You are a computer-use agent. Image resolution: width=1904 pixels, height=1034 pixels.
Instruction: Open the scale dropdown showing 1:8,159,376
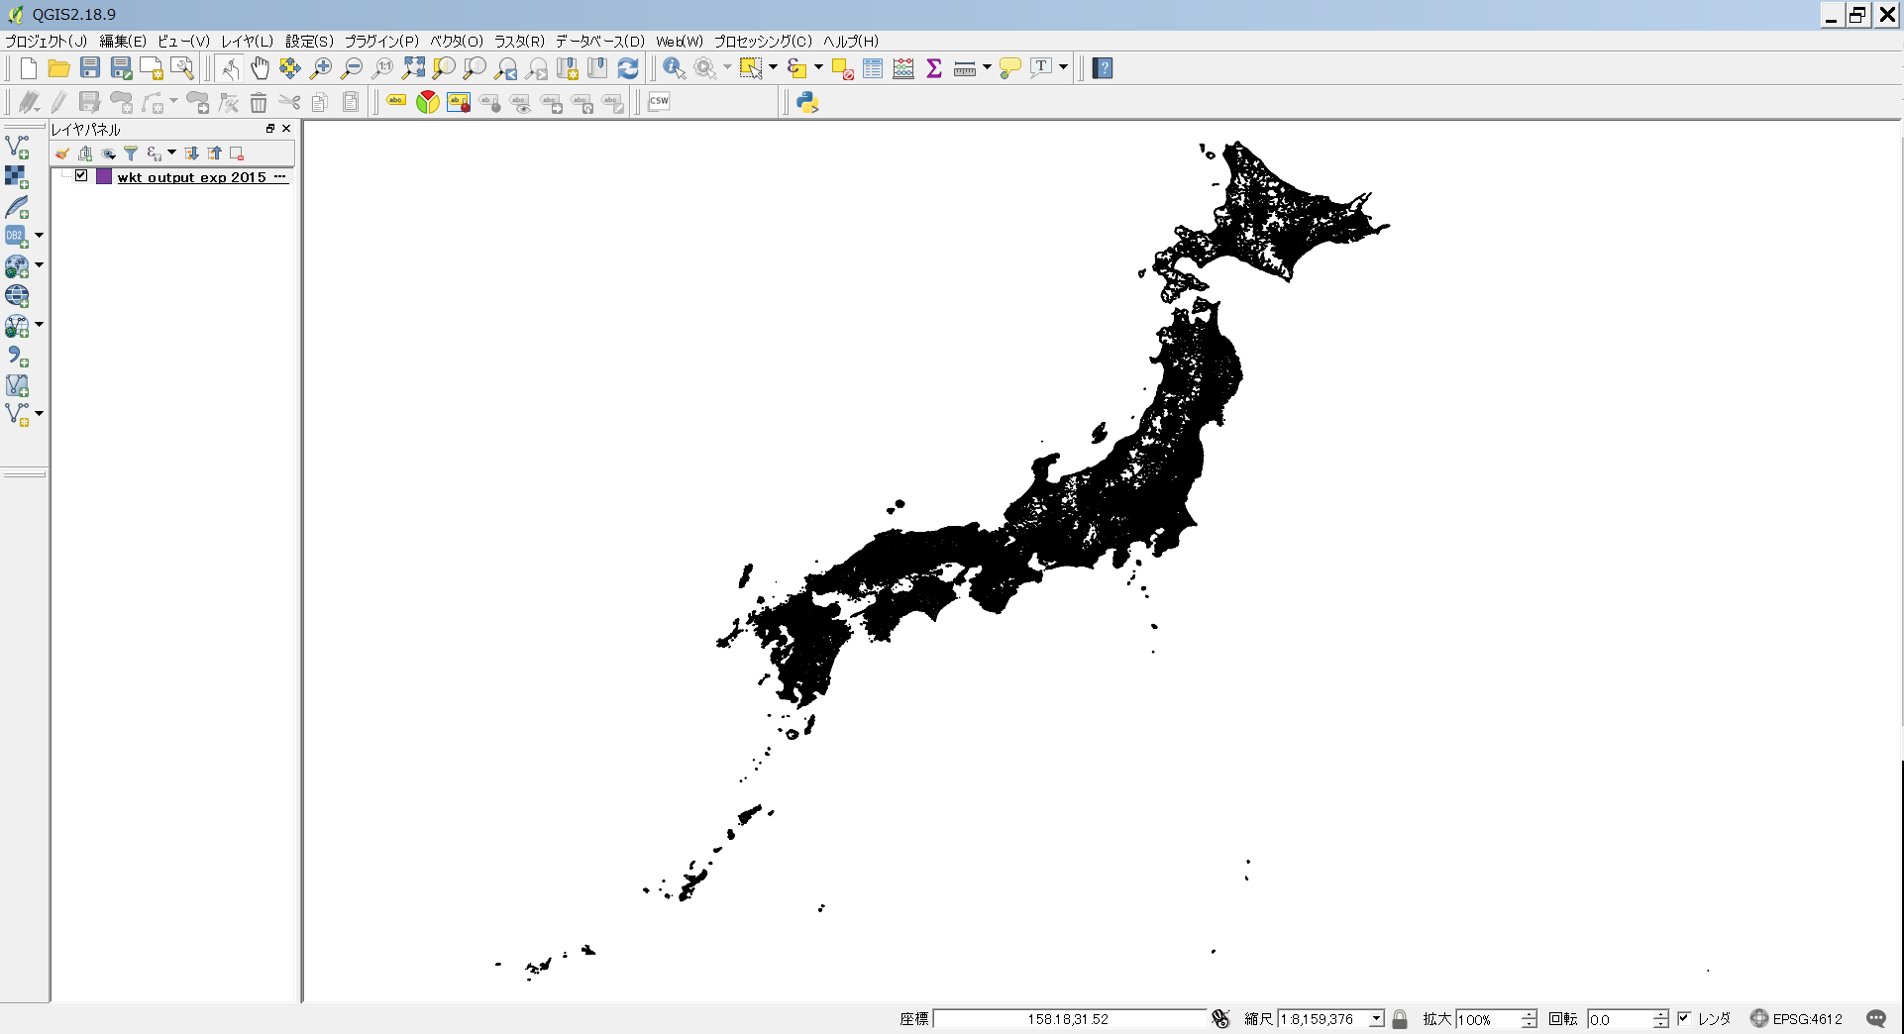coord(1376,1018)
